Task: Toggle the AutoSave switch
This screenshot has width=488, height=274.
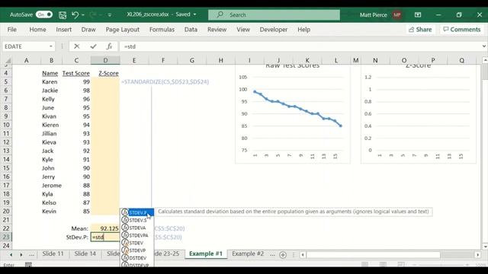Action: point(44,14)
